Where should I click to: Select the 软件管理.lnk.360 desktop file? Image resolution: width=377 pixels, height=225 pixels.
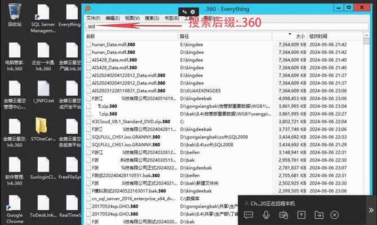pos(15,171)
